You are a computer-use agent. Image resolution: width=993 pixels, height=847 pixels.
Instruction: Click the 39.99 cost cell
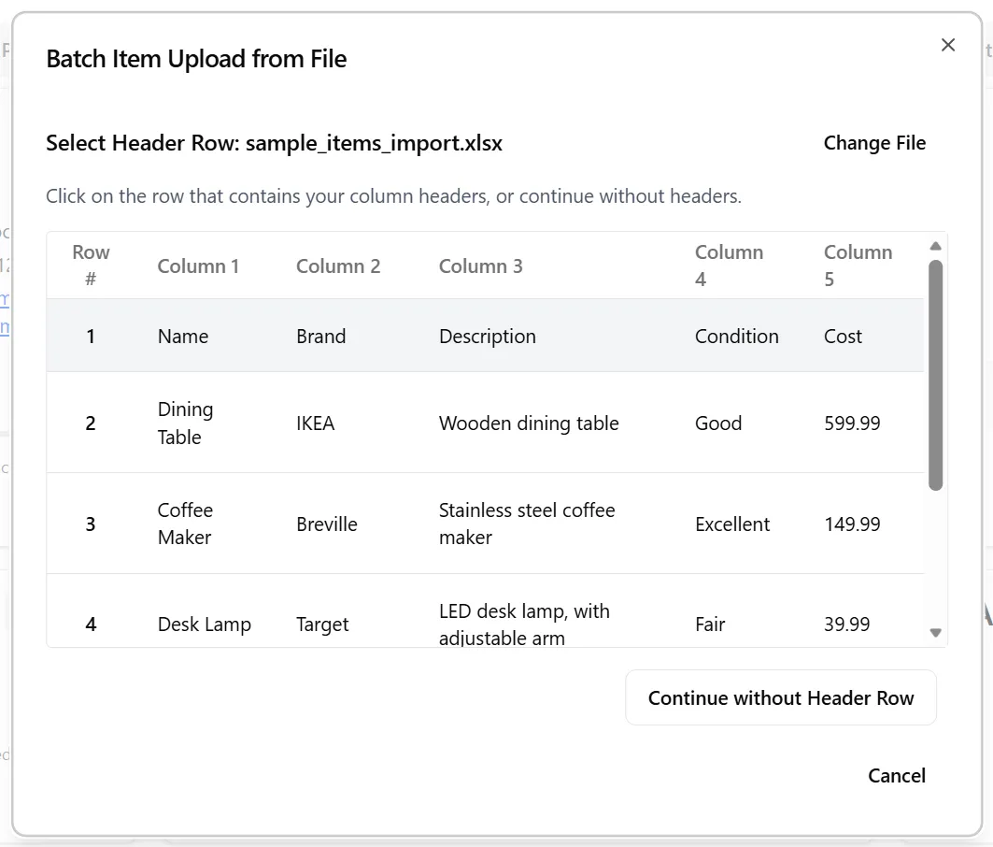pos(846,624)
